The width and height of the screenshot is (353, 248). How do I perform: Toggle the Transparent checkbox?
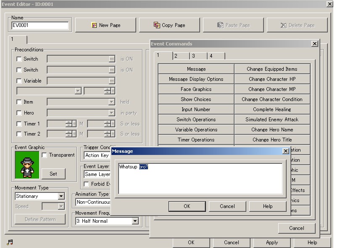point(45,155)
